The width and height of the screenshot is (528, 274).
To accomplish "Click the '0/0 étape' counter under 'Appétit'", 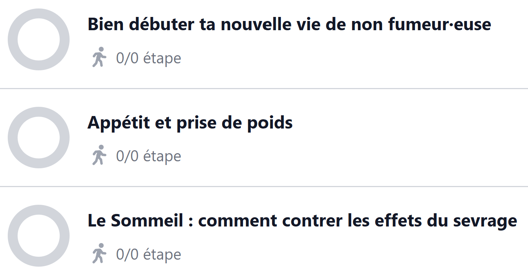I will point(148,156).
